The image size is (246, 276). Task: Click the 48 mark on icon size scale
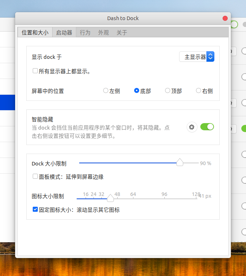click(x=117, y=194)
